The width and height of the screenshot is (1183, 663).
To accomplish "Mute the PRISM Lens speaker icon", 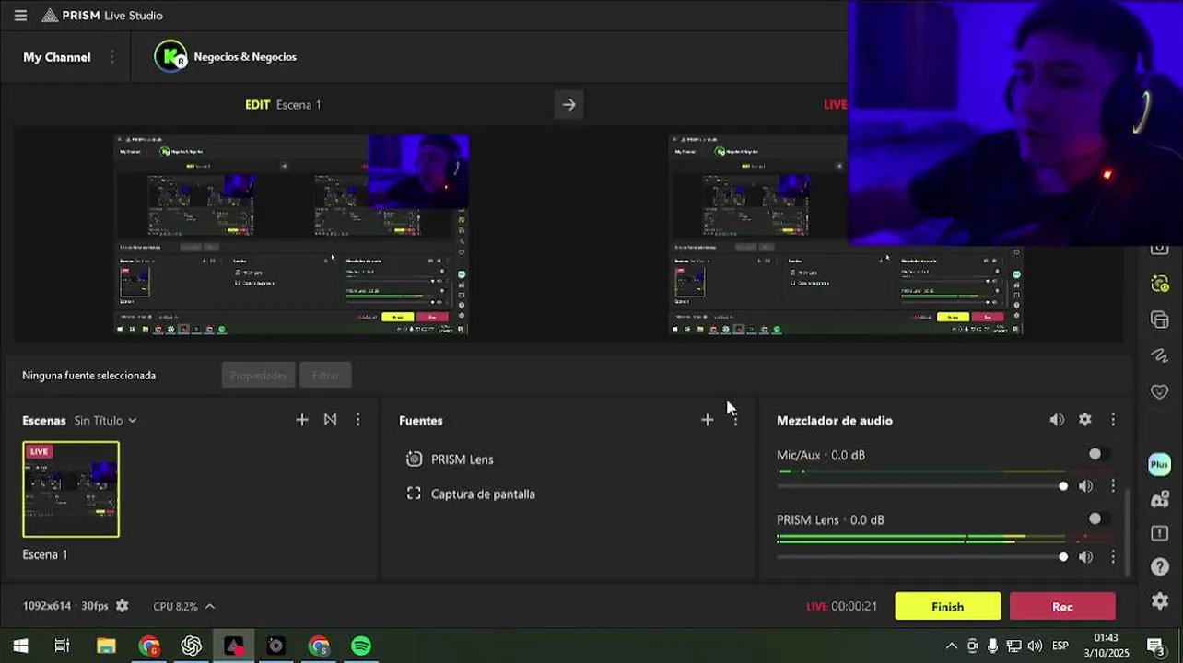I will click(x=1086, y=557).
